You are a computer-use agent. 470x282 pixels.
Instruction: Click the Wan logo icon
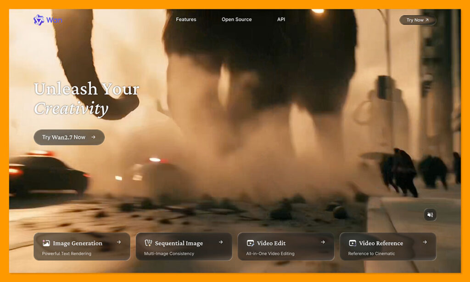click(39, 20)
